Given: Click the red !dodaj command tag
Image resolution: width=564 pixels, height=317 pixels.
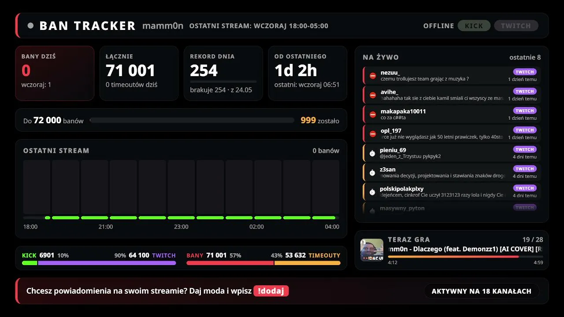Looking at the screenshot, I should click(x=271, y=291).
